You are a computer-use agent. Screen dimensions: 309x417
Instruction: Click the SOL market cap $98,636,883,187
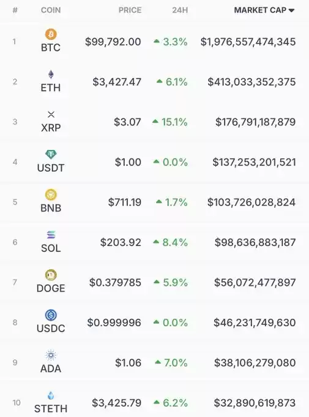click(255, 242)
